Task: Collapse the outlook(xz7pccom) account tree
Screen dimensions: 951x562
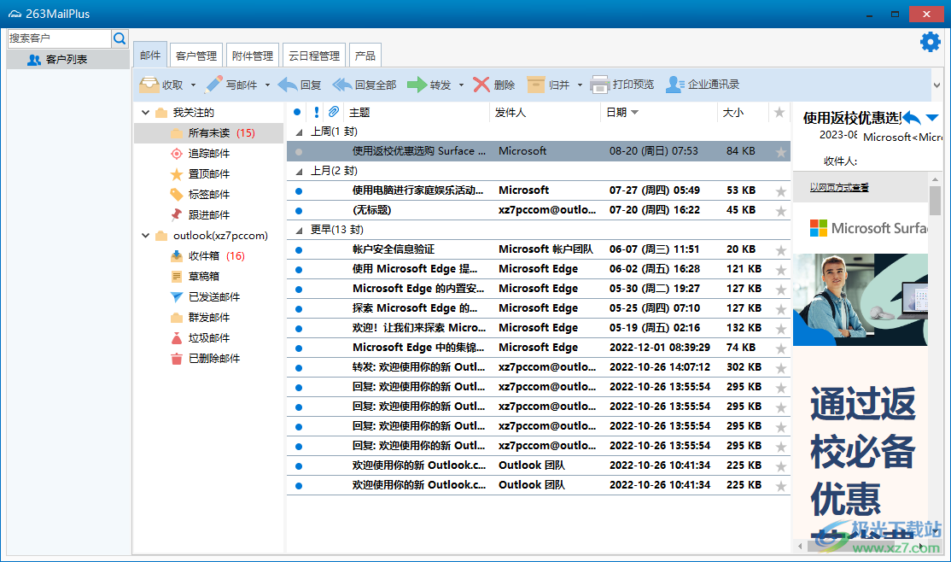Action: pyautogui.click(x=144, y=236)
